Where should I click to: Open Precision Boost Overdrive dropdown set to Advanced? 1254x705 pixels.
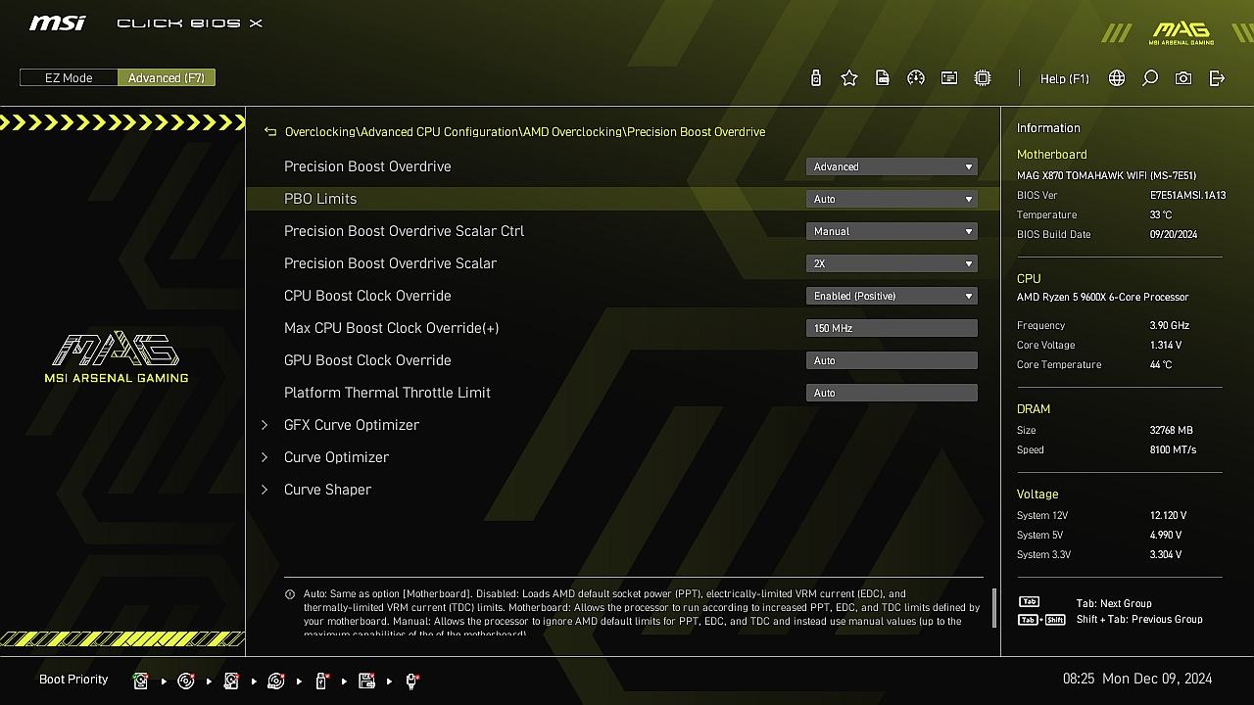892,166
